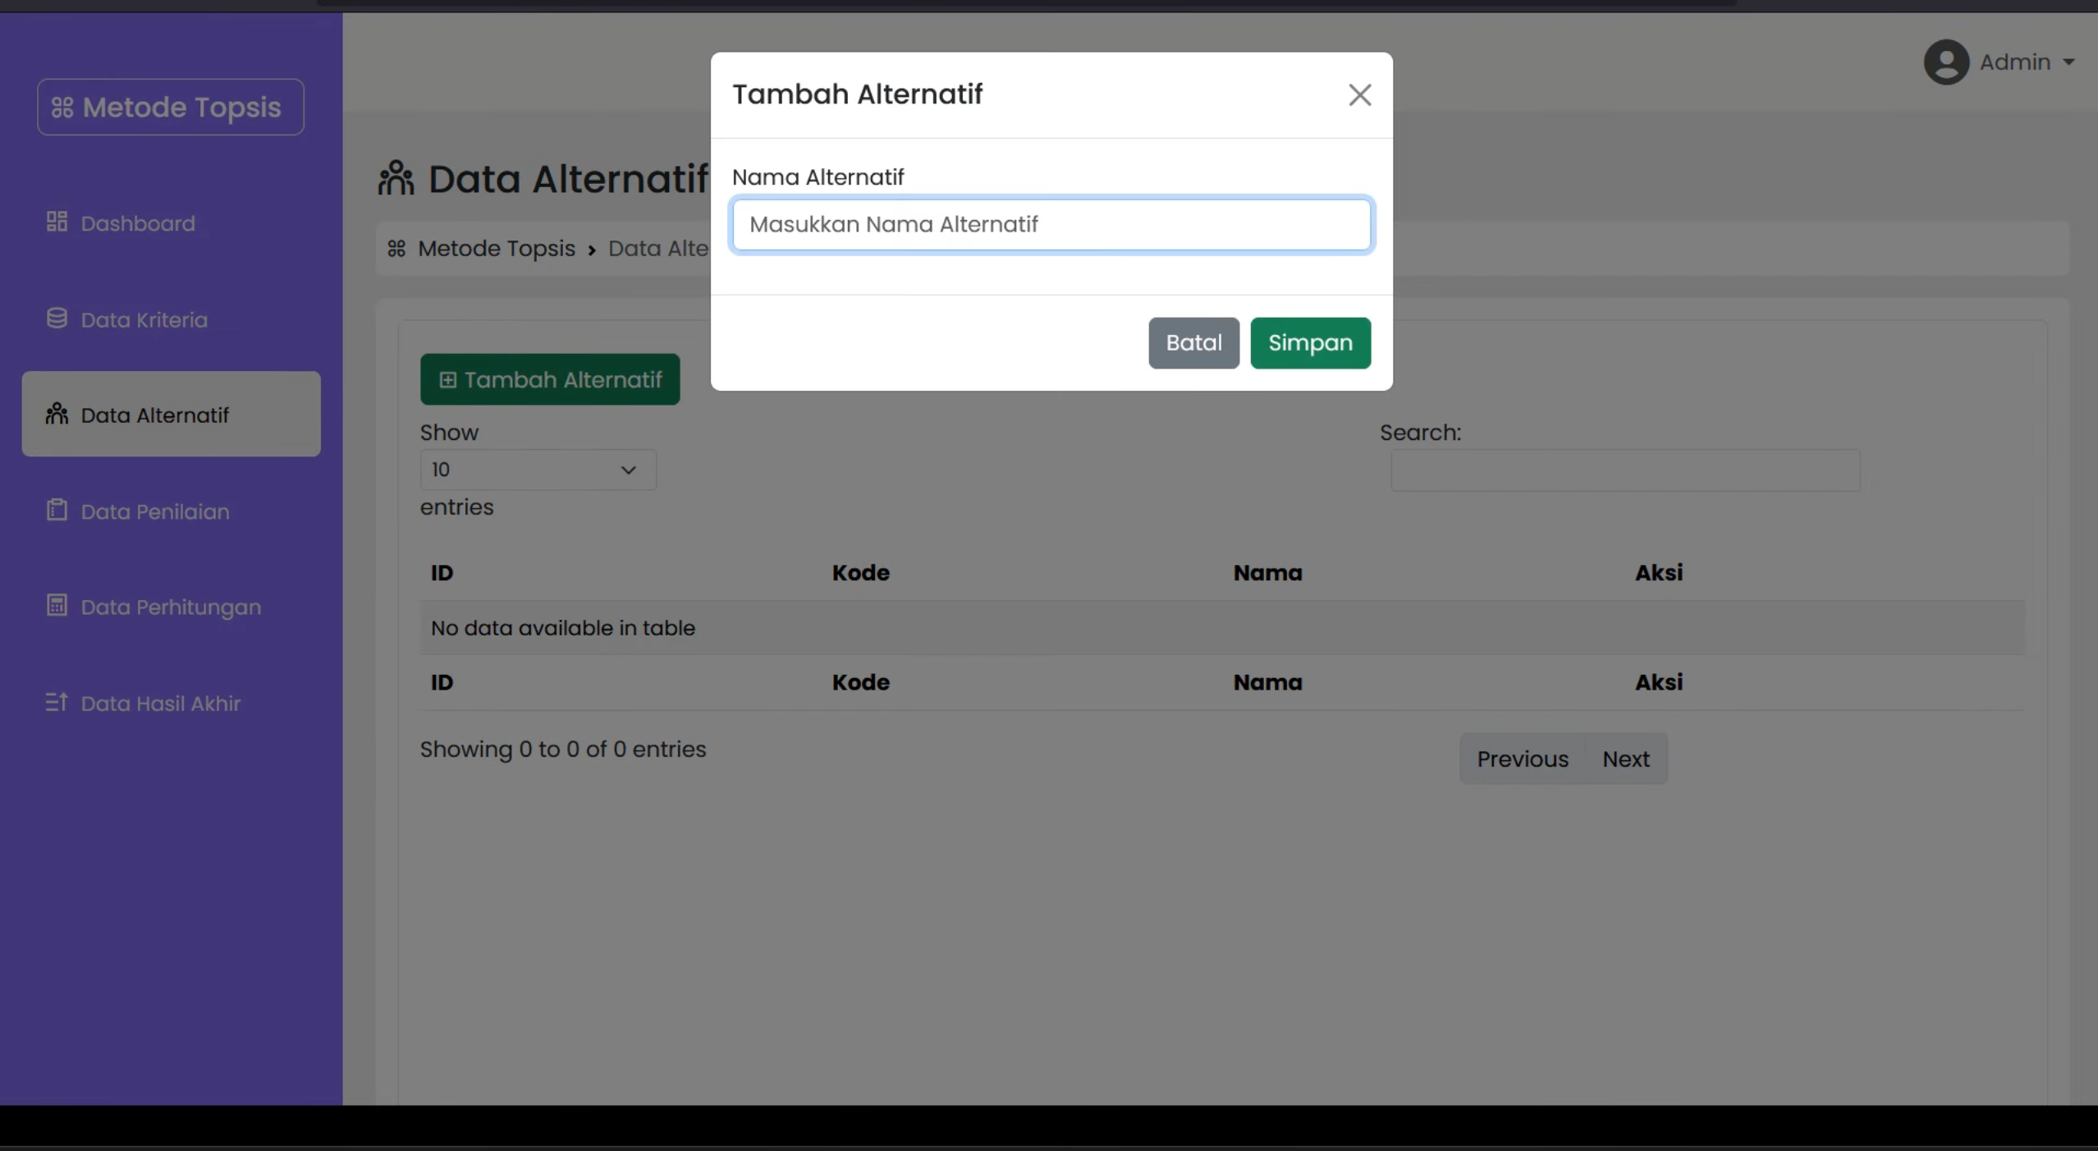
Task: Click the breadcrumb command icon before Metode Topsis
Action: coord(396,248)
